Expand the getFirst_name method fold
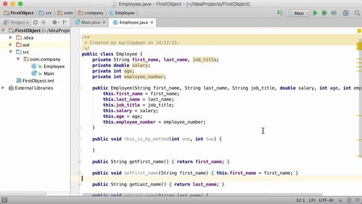 [x=79, y=161]
